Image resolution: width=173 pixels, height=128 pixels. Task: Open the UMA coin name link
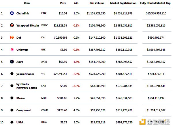pyautogui.click(x=20, y=122)
